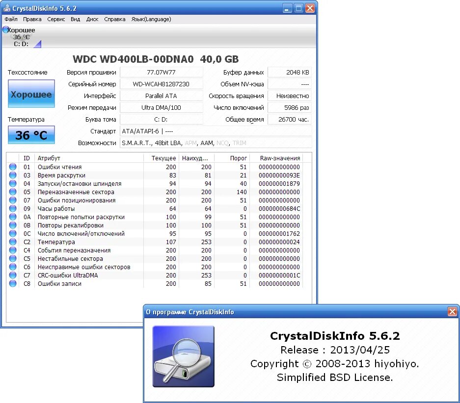Click the Стандарт field ATA/ATAPI-6

pos(216,131)
